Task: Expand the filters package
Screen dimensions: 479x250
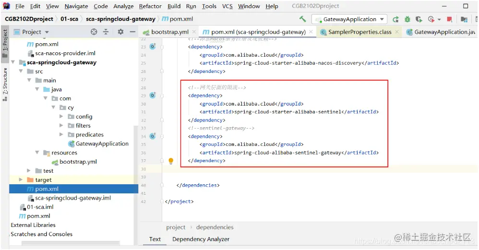Action: (61, 125)
